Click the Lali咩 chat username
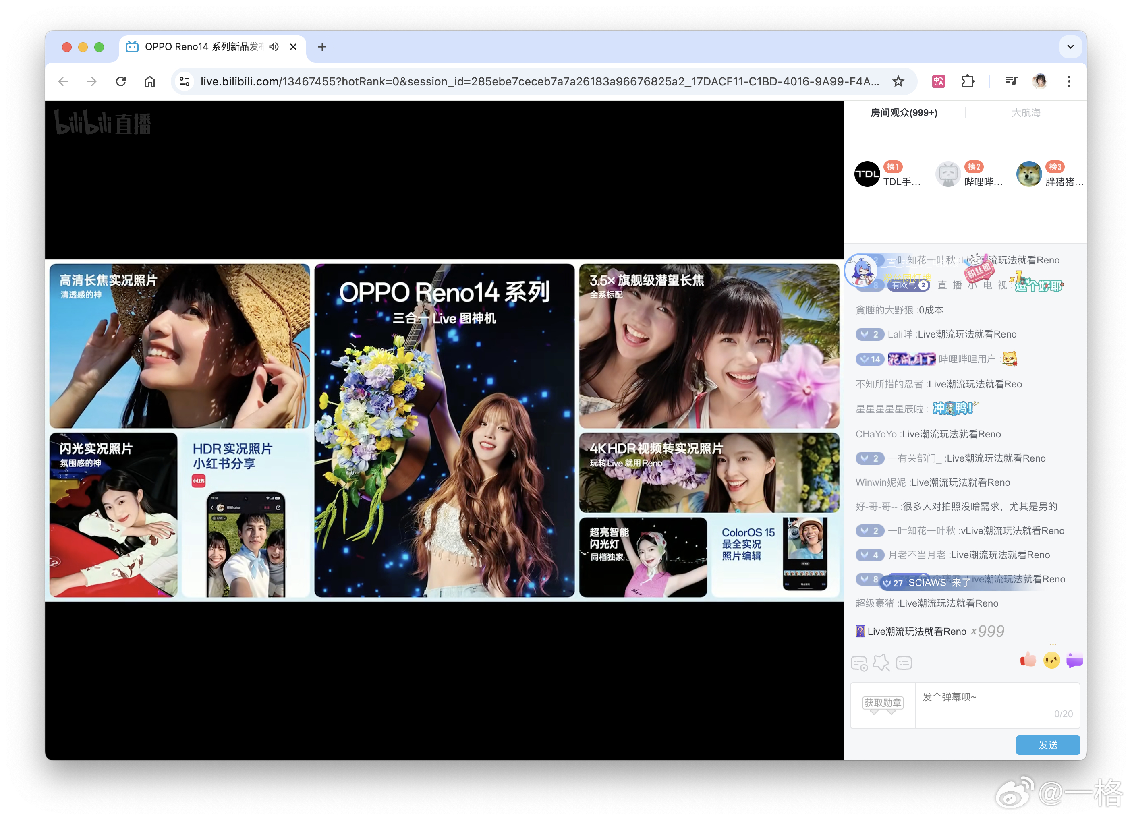 tap(900, 334)
